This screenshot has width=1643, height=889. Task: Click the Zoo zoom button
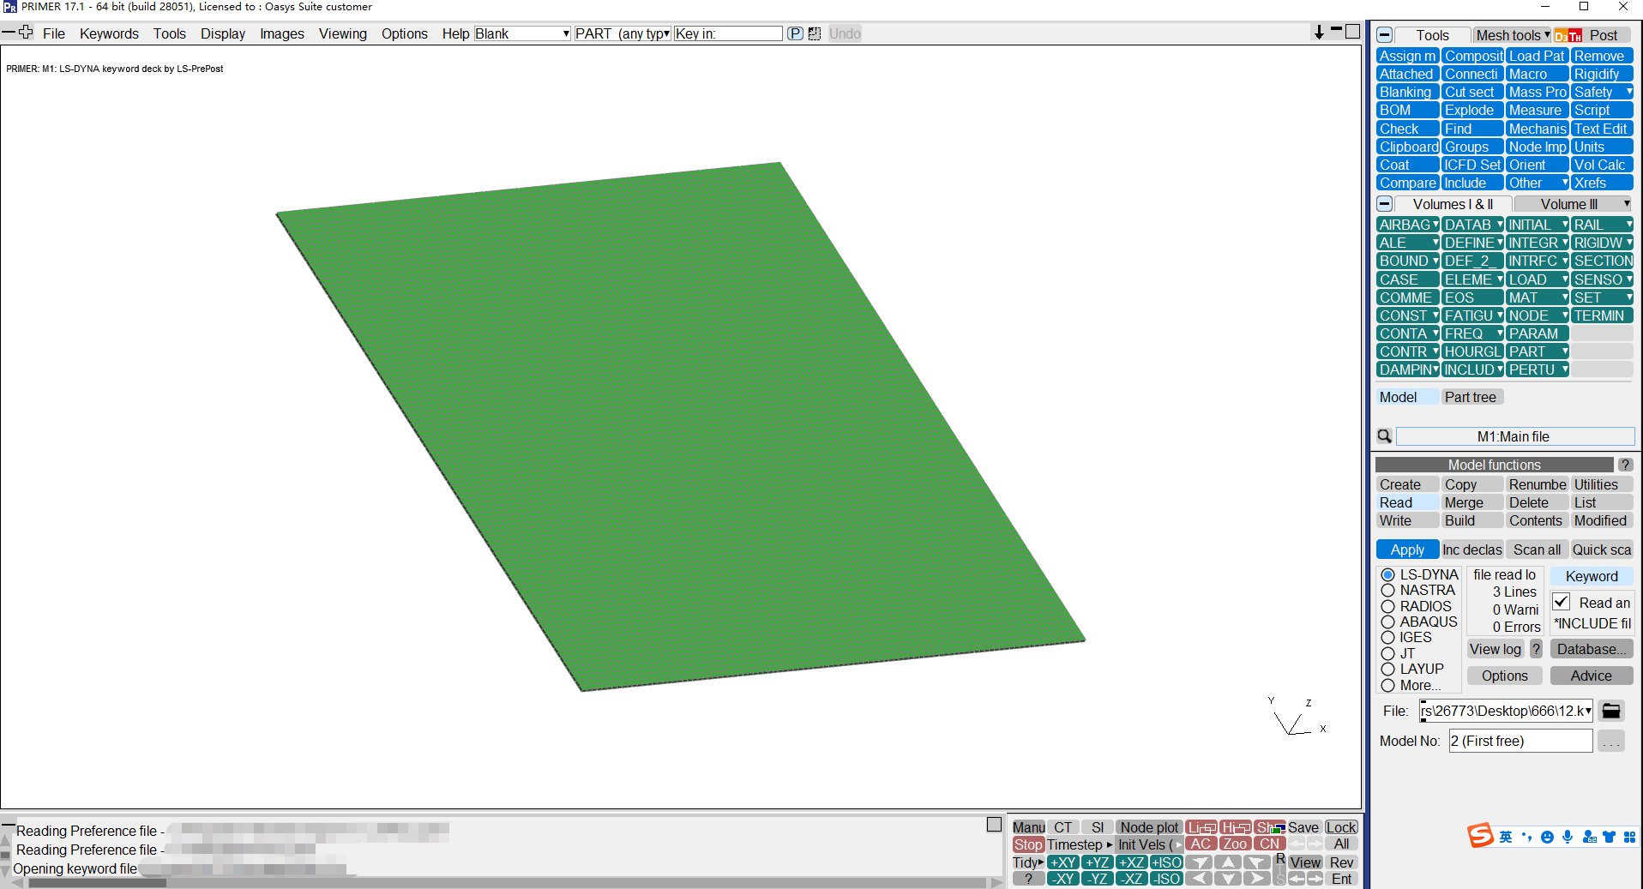click(x=1236, y=844)
